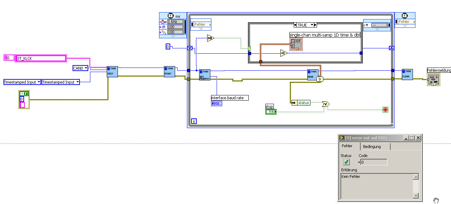Click the Task GET PROPERTY node
The image size is (451, 204).
tap(205, 75)
